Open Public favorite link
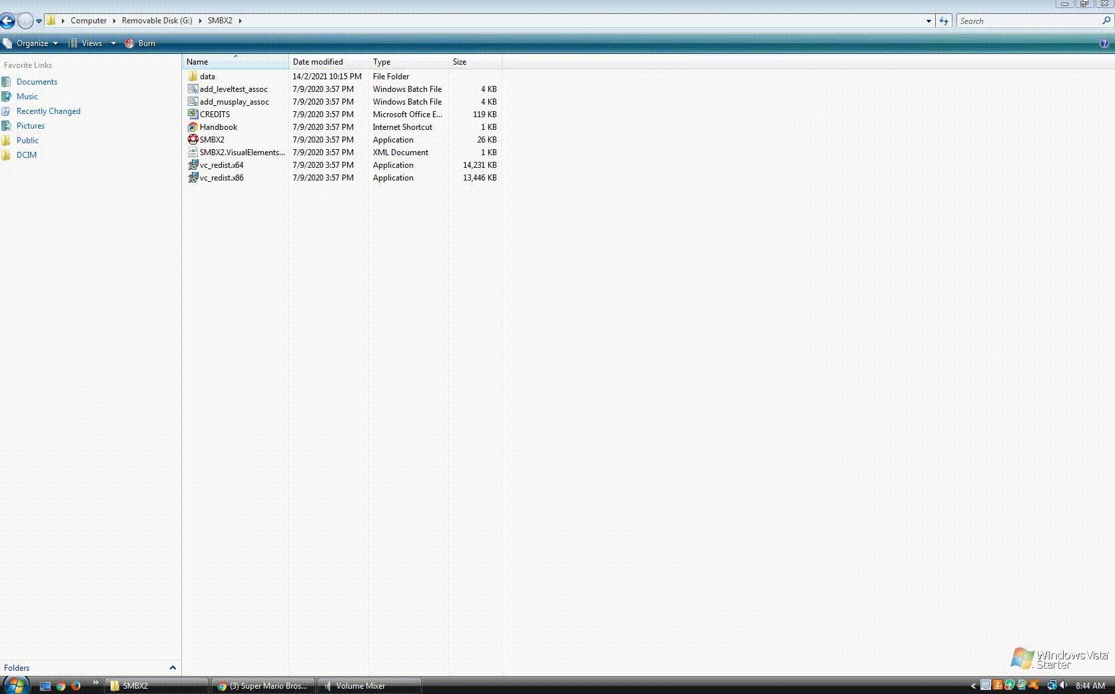The image size is (1115, 694). tap(27, 141)
